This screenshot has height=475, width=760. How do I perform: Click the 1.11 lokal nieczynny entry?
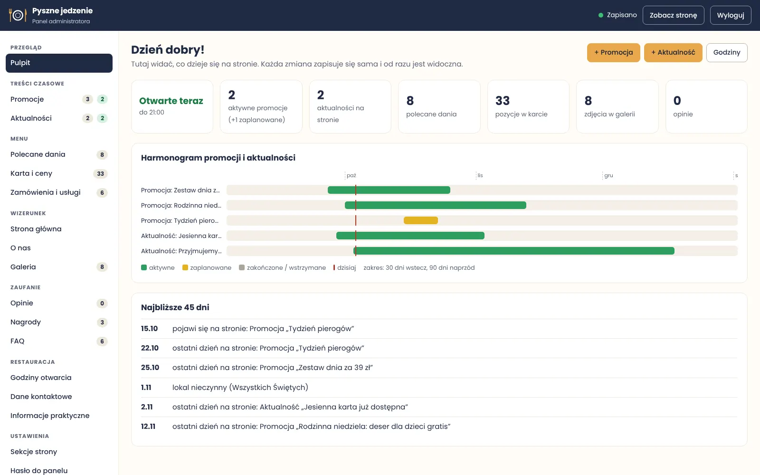439,388
